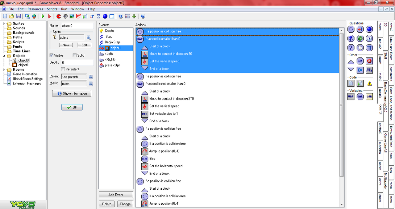This screenshot has width=395, height=209.
Task: Enable the Persistent checkbox
Action: pos(63,69)
